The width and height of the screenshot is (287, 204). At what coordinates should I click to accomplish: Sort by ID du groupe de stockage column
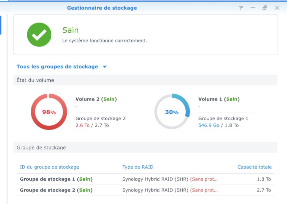point(49,167)
